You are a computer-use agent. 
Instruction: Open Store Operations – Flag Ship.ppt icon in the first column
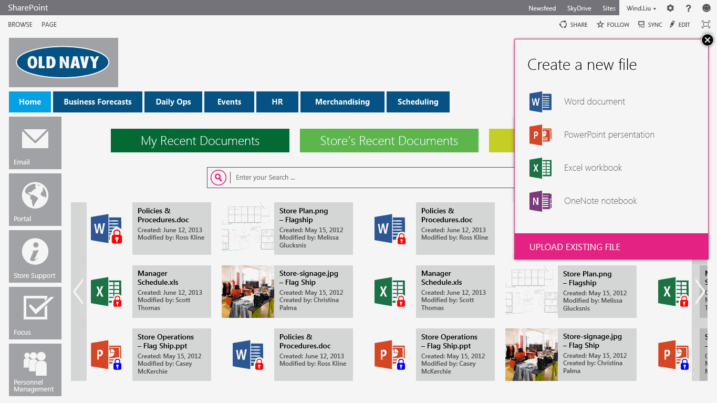tap(107, 355)
